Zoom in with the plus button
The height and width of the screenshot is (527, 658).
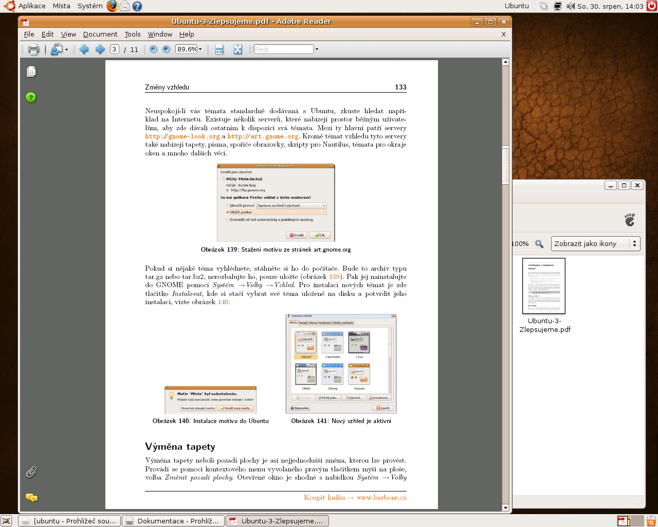coord(166,49)
